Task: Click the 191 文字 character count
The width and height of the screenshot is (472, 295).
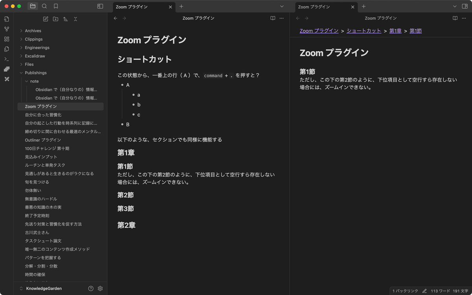Action: pos(461,291)
